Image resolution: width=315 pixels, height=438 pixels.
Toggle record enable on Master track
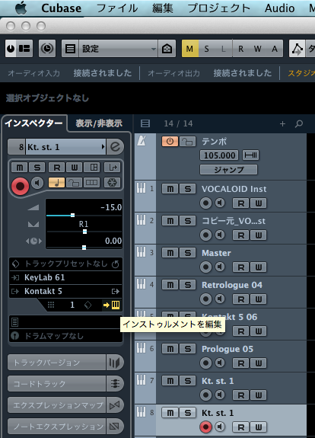(x=205, y=267)
